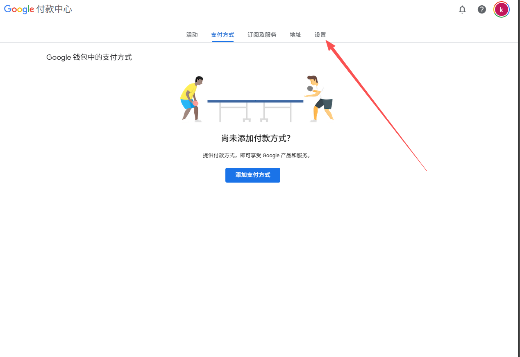Image resolution: width=520 pixels, height=357 pixels.
Task: Click the 提供付款方式 description text
Action: point(257,156)
